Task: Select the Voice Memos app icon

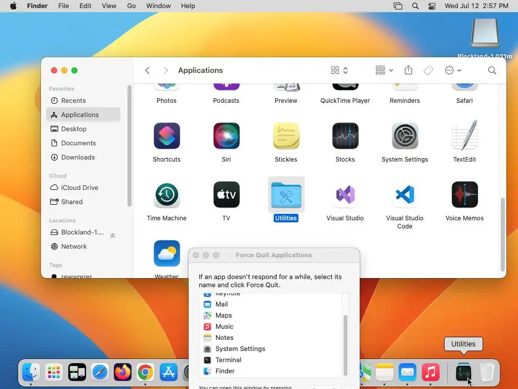Action: [464, 195]
